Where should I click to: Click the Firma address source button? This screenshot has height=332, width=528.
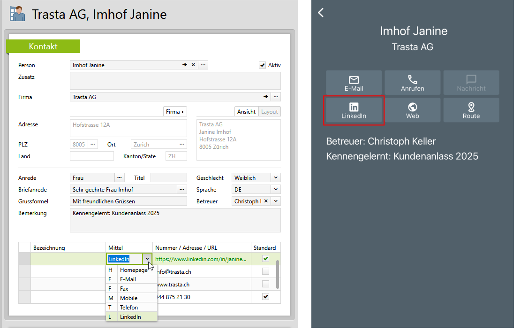point(174,112)
